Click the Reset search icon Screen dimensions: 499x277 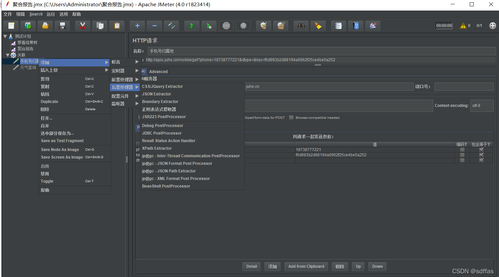coord(318,26)
